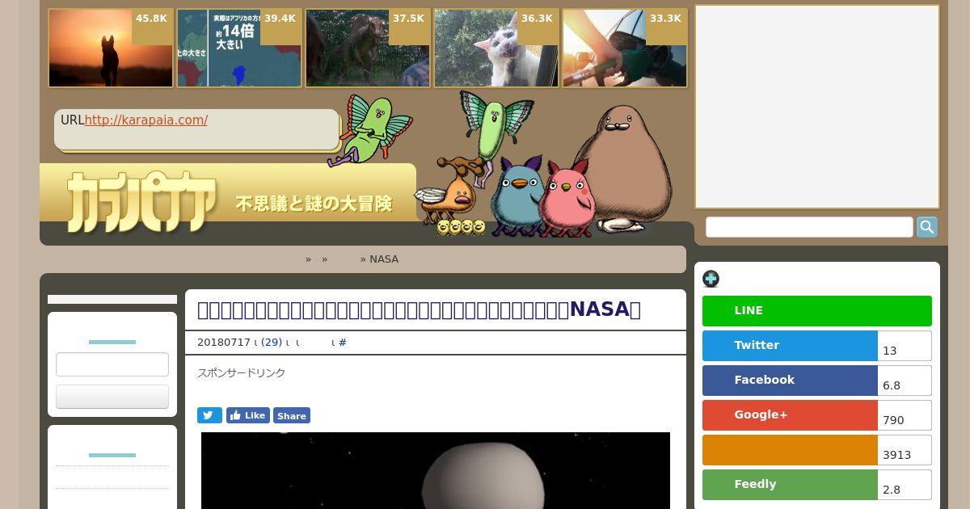
Task: Click the Google+ share count 790
Action: coord(905,415)
